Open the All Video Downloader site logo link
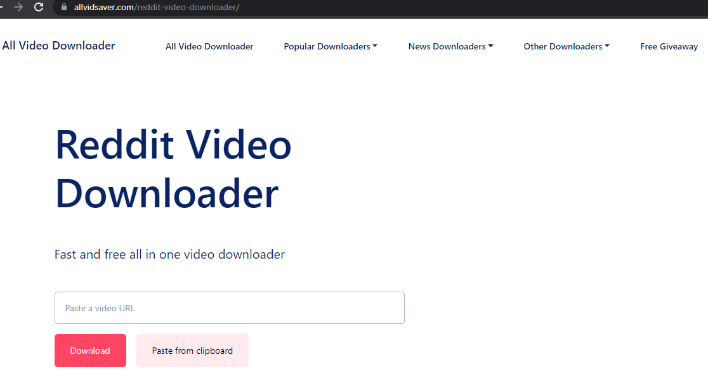Image resolution: width=708 pixels, height=381 pixels. pos(59,46)
